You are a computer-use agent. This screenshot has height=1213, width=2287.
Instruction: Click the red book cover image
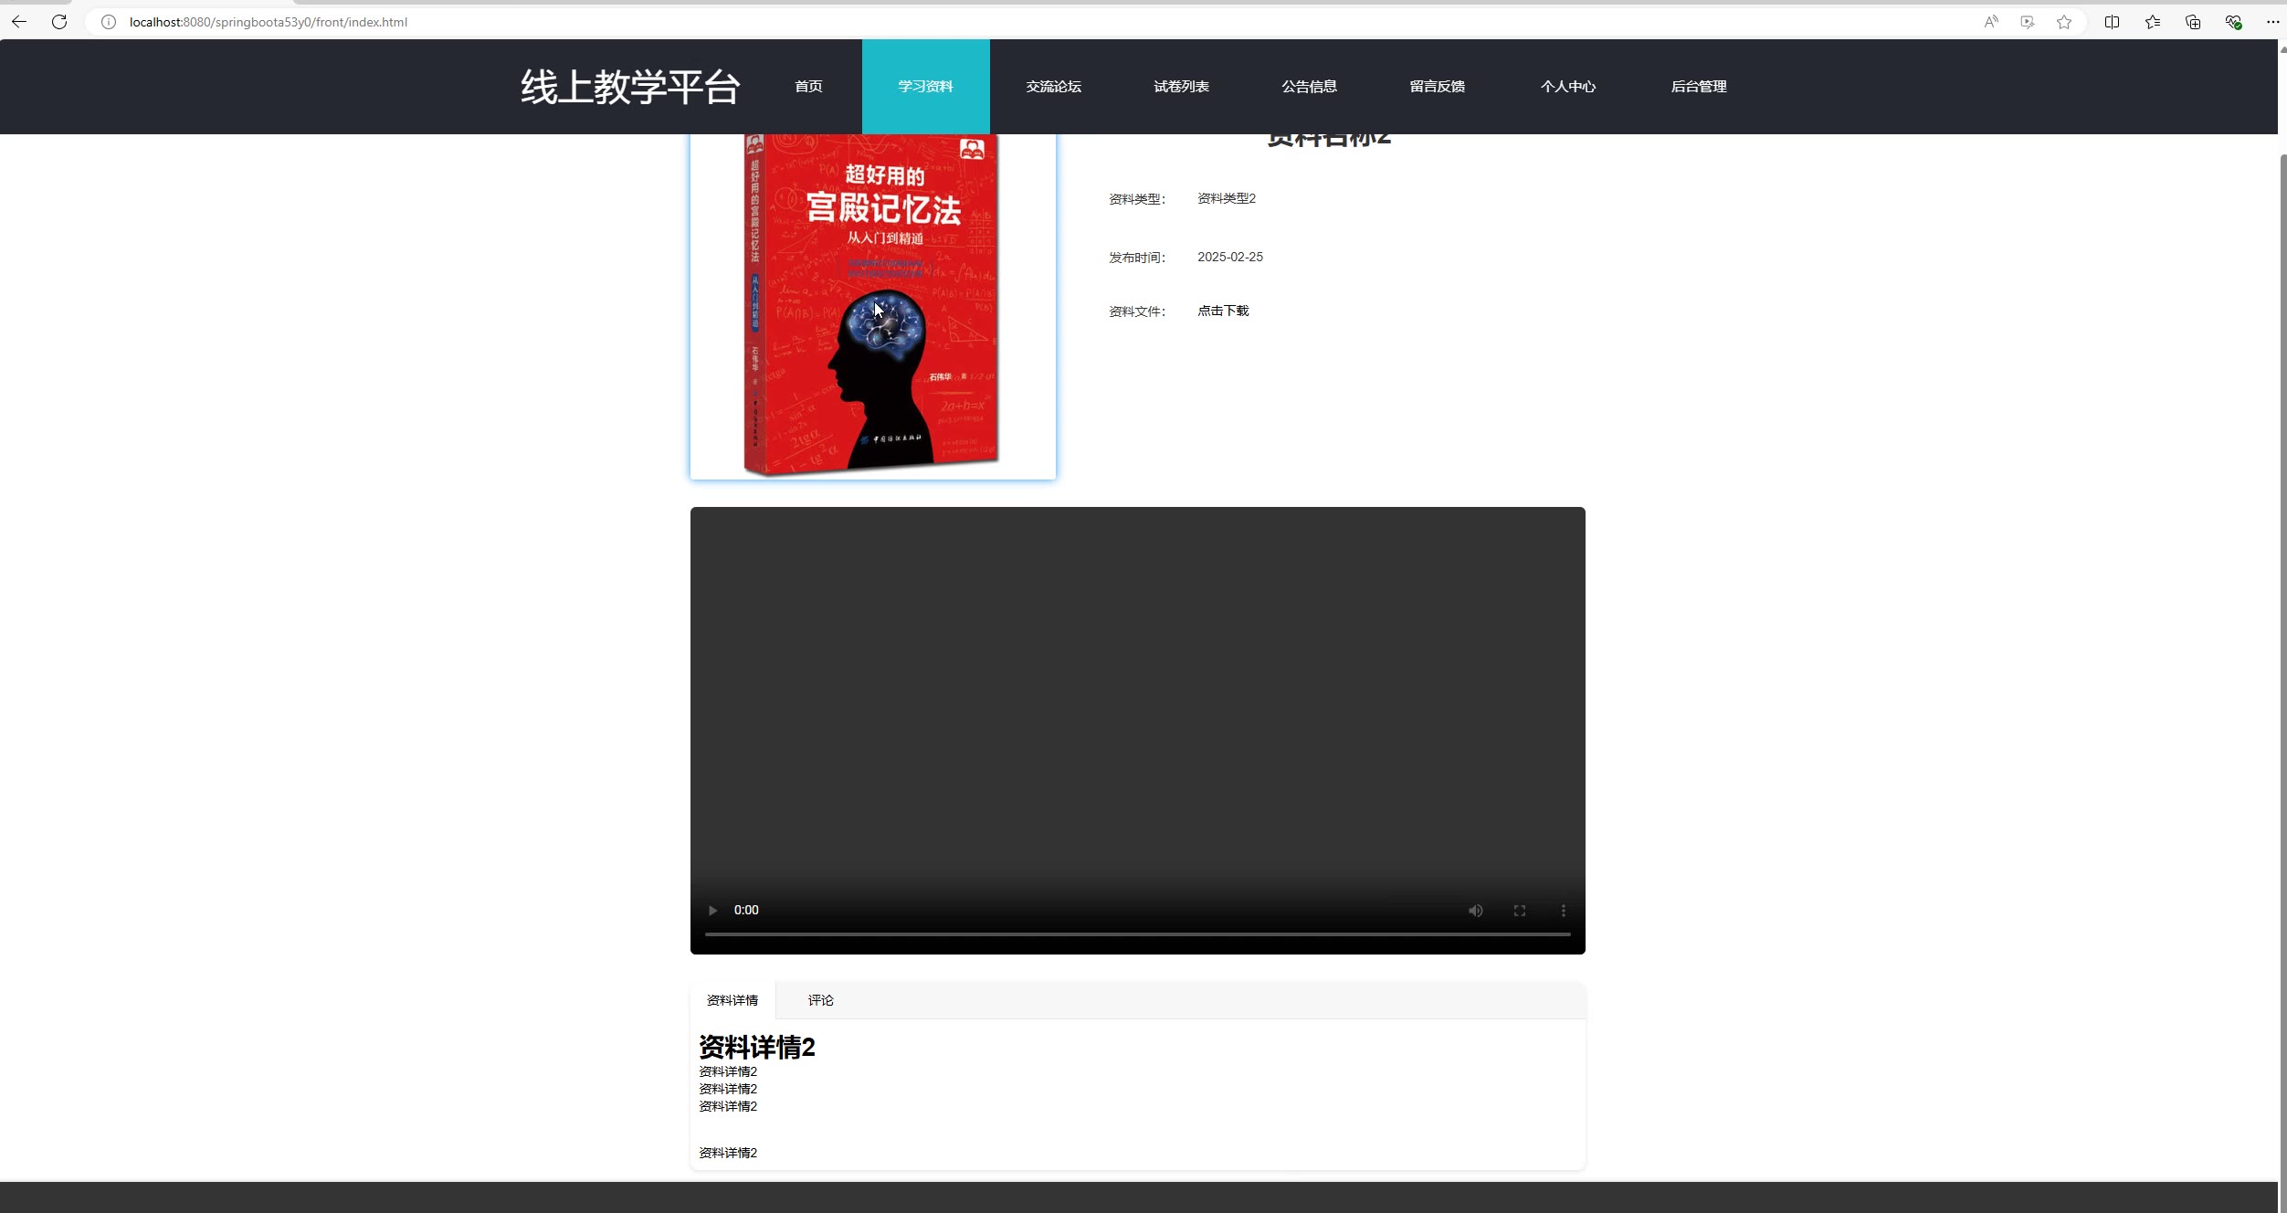click(x=872, y=306)
